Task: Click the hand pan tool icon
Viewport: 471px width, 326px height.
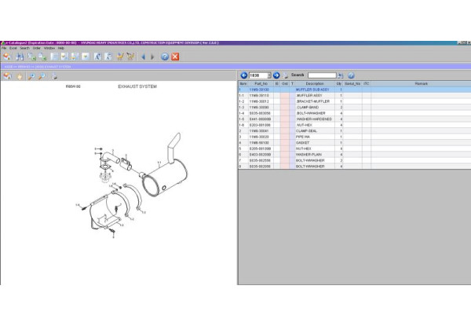Action: [x=19, y=76]
